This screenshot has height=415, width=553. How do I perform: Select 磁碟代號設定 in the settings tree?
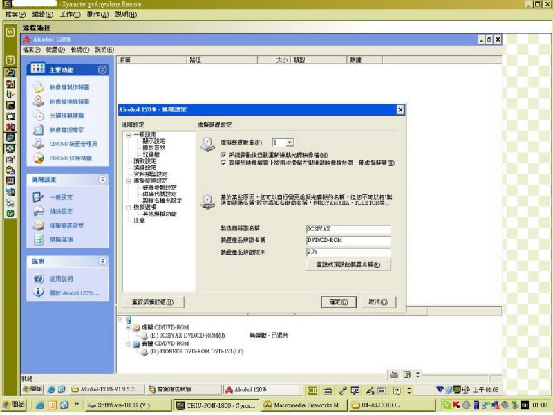(160, 194)
